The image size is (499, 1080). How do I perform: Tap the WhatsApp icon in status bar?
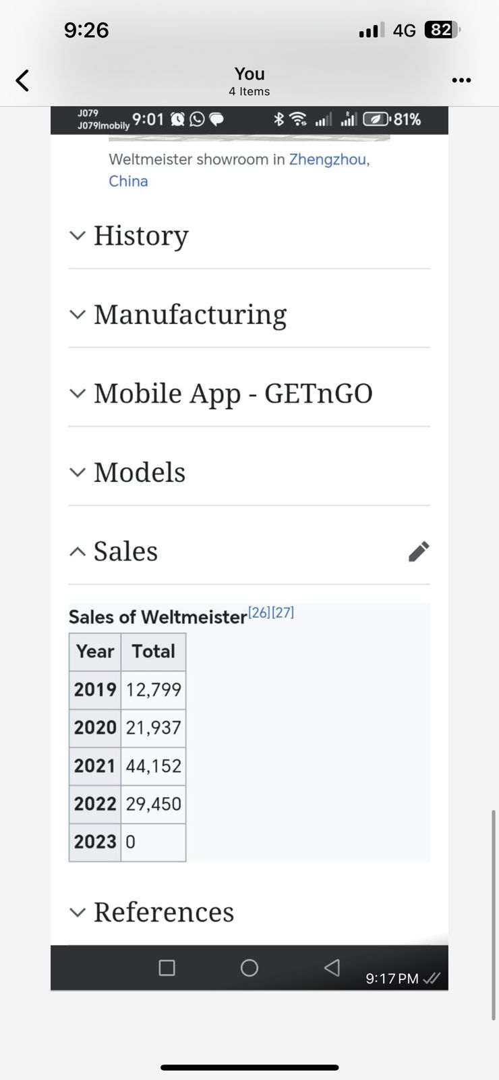[197, 119]
